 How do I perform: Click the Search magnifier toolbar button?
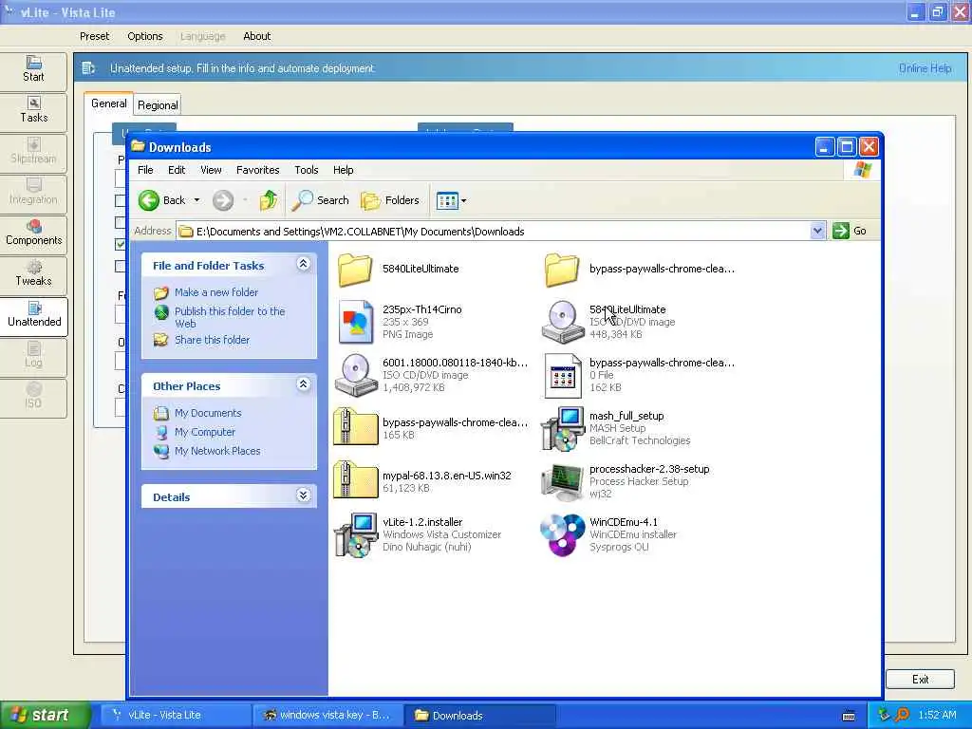(x=321, y=200)
